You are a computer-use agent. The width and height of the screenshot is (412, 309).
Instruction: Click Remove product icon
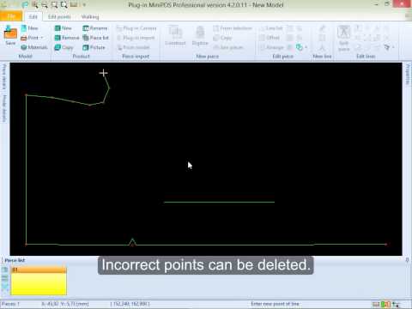58,38
